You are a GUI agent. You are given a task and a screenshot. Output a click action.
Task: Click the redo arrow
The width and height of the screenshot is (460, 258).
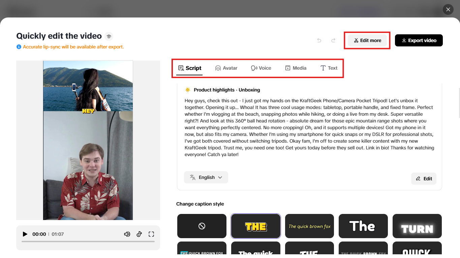[x=333, y=40]
